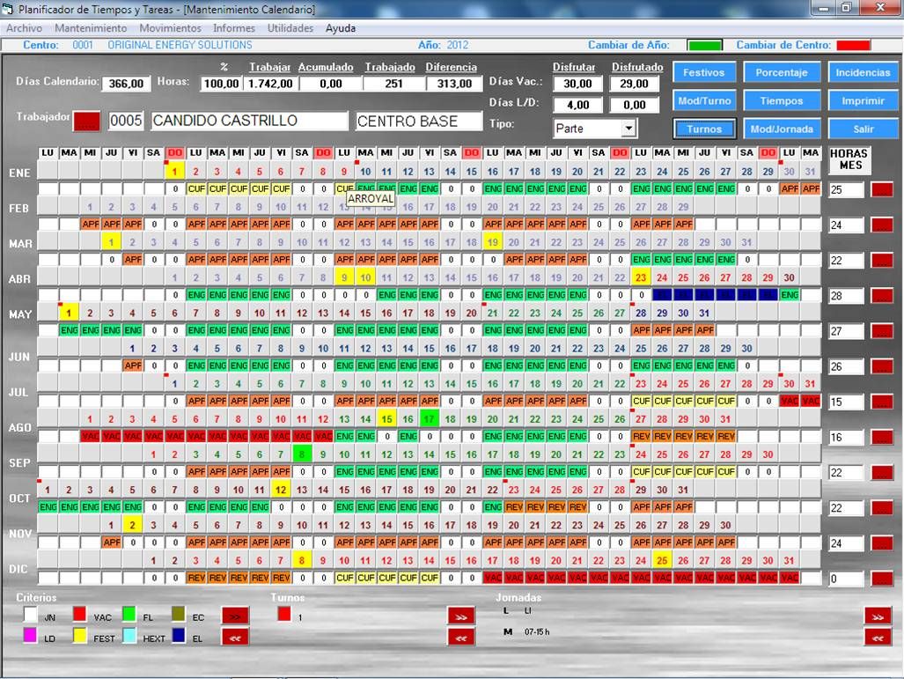
Task: Go back in Jornadas with << arrow
Action: coord(878,637)
